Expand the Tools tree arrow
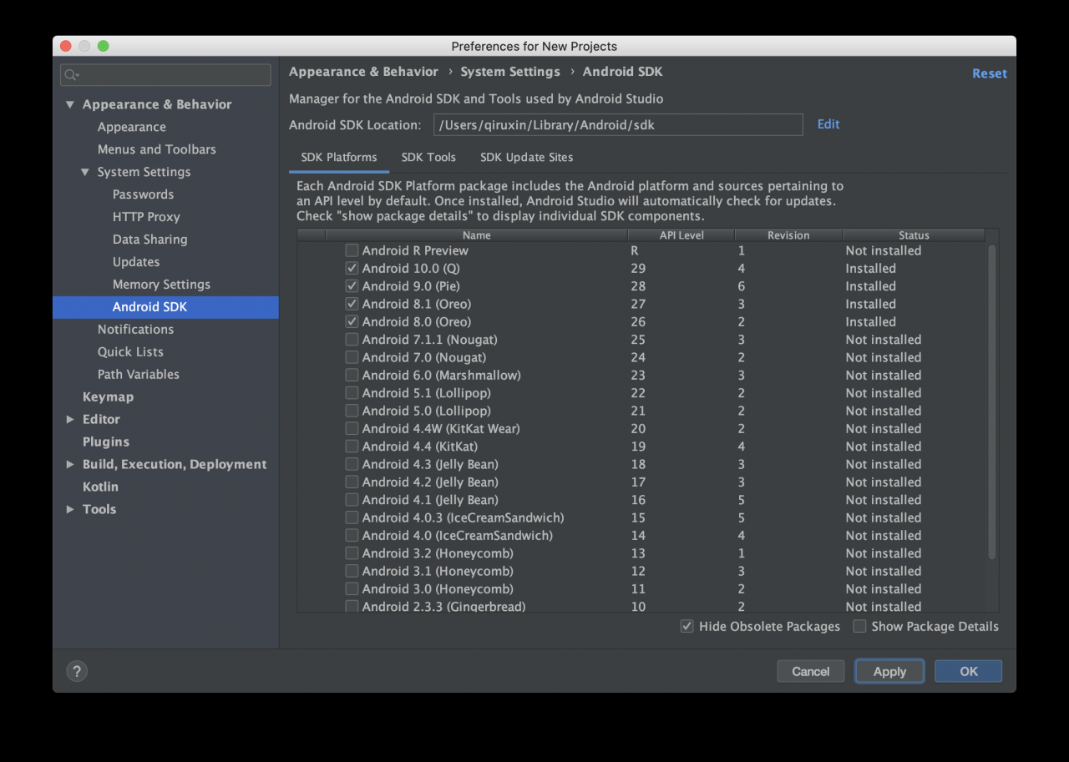This screenshot has height=762, width=1069. tap(70, 509)
